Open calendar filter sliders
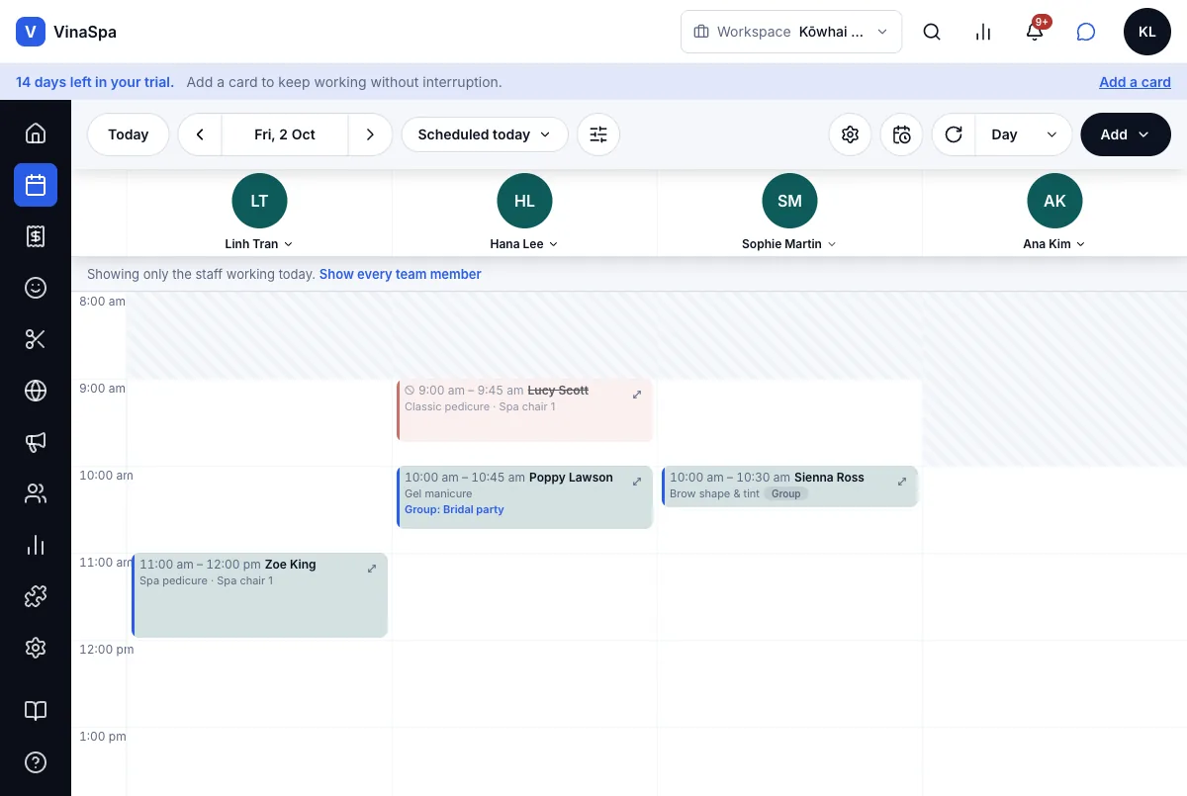 598,134
